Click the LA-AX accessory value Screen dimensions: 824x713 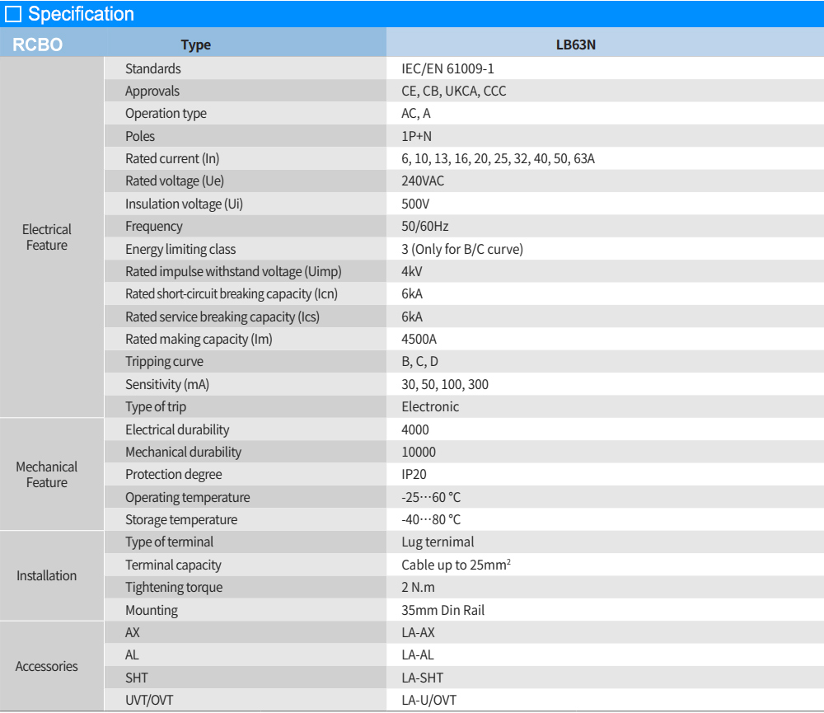(x=418, y=632)
